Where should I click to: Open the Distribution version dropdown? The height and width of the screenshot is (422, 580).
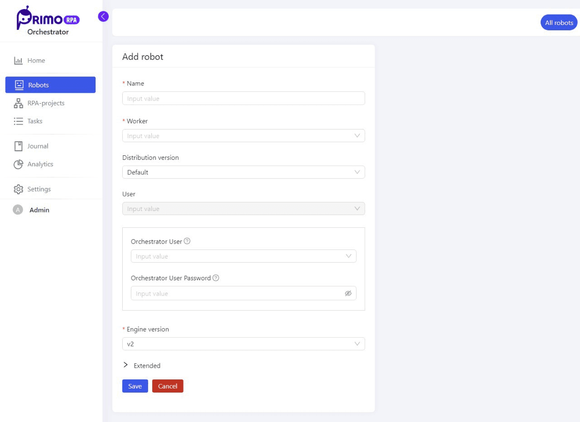tap(243, 173)
